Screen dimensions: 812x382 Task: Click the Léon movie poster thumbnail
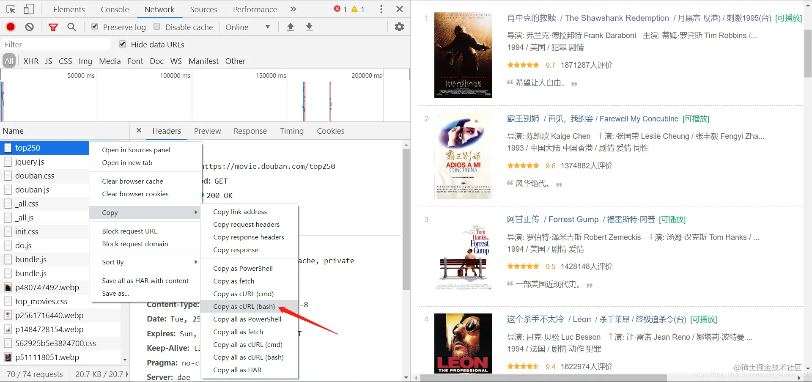click(x=463, y=343)
